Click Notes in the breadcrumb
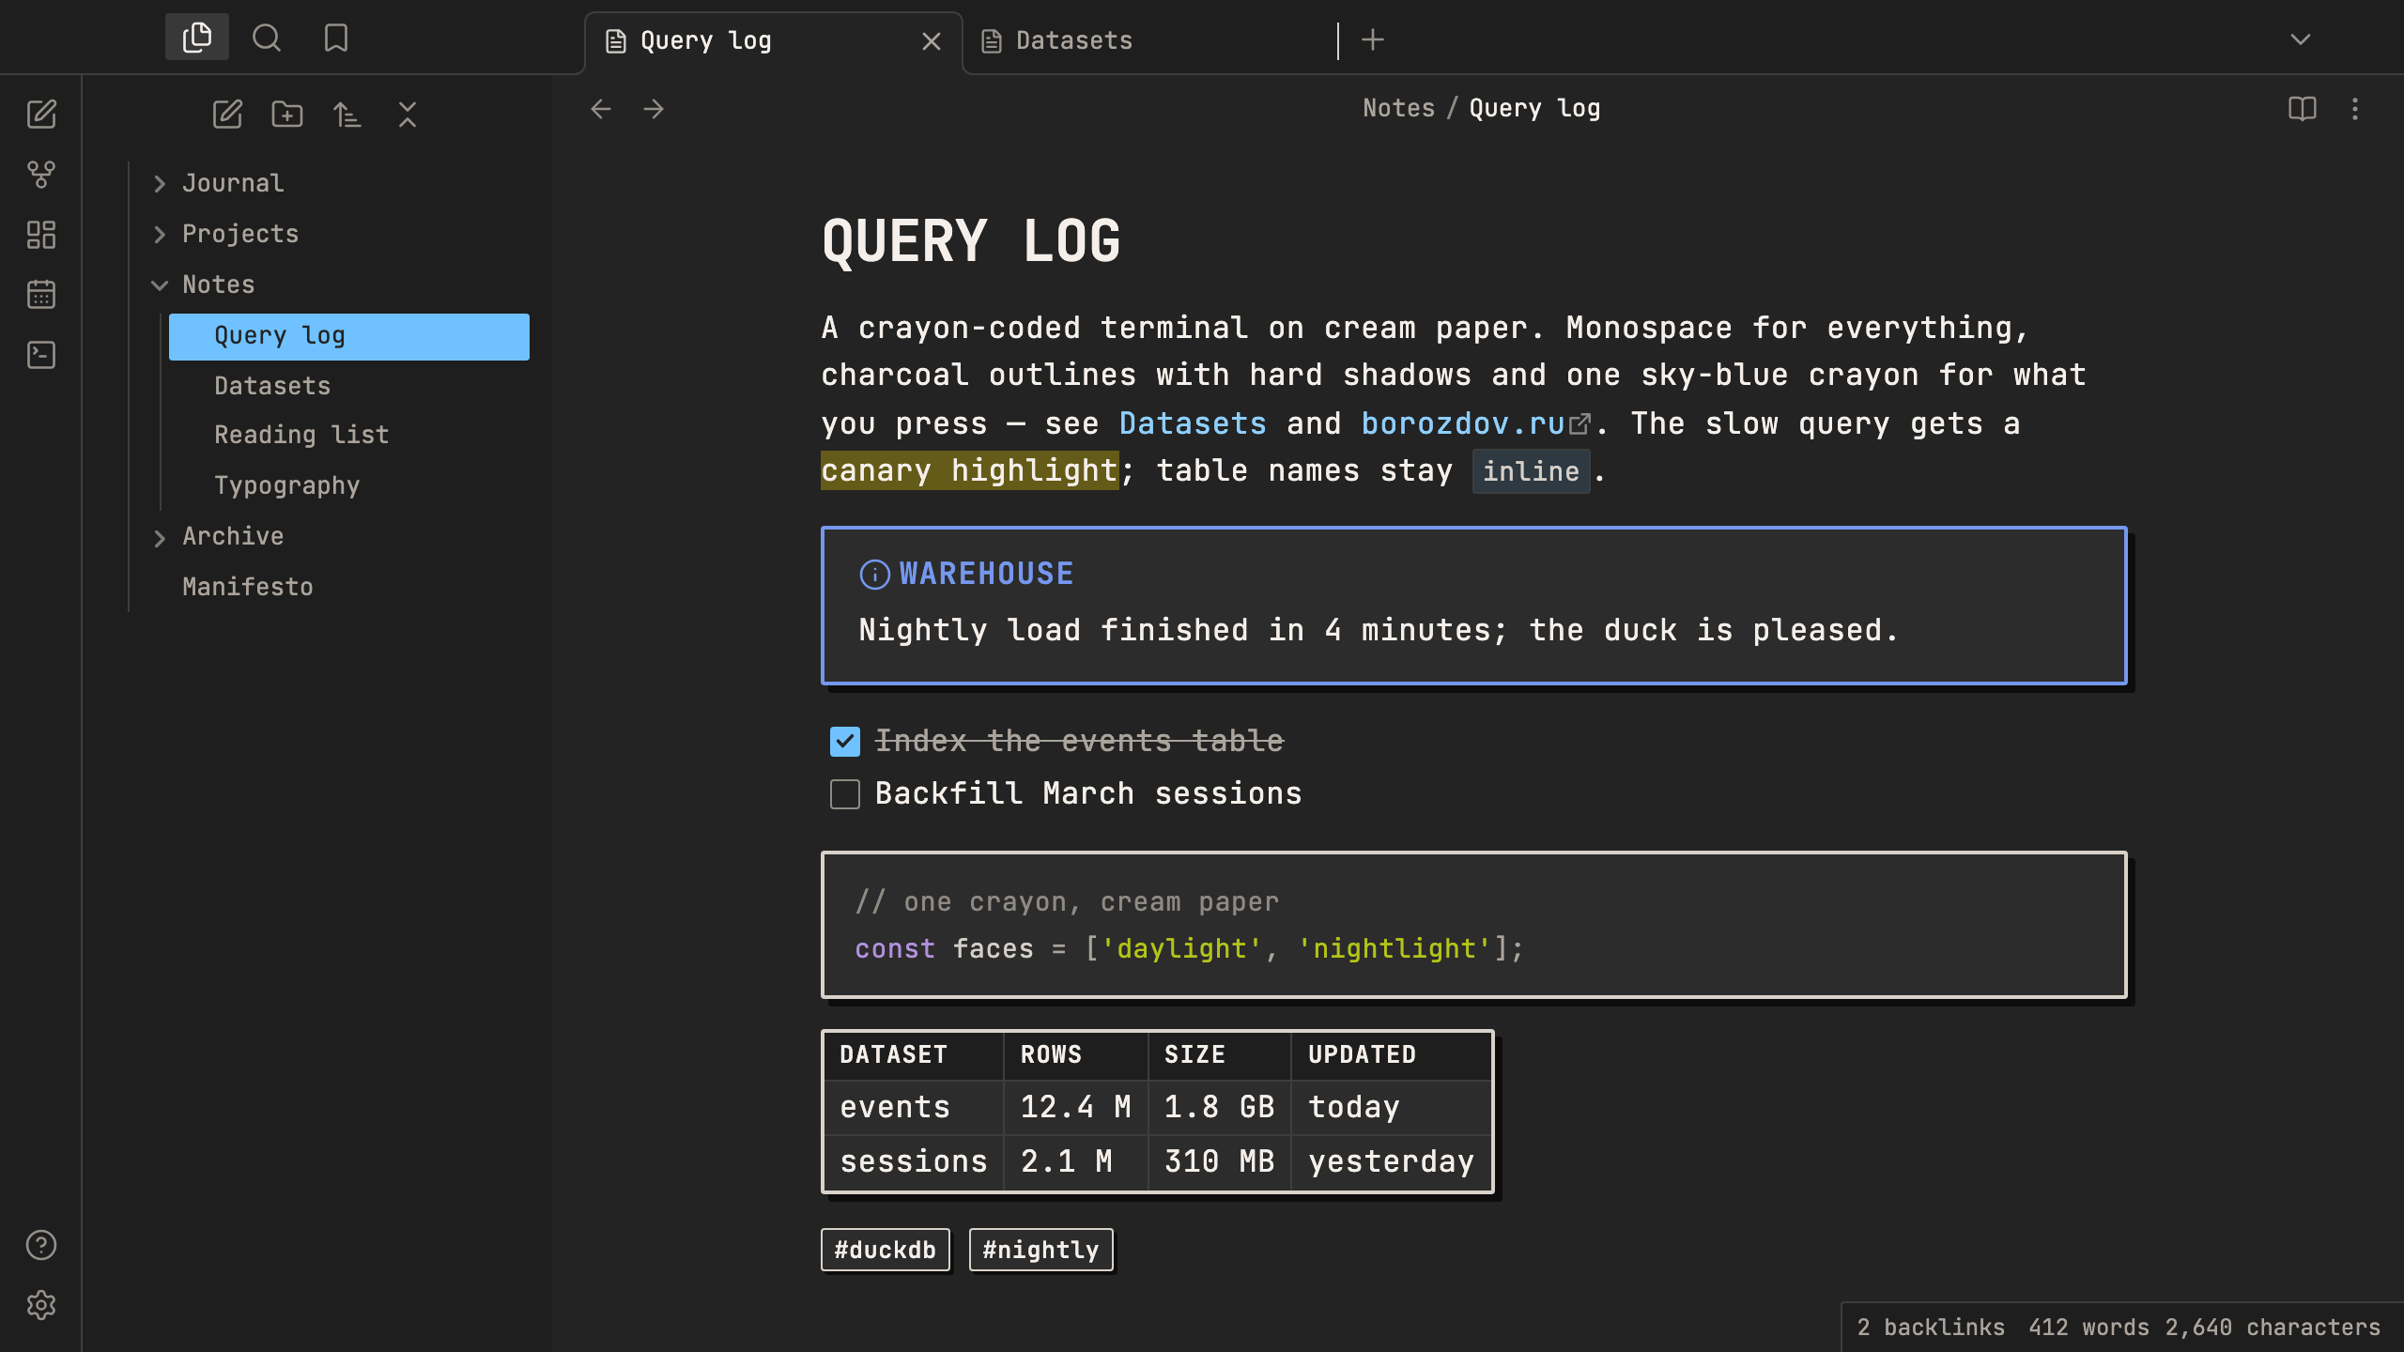2404x1352 pixels. [x=1399, y=109]
